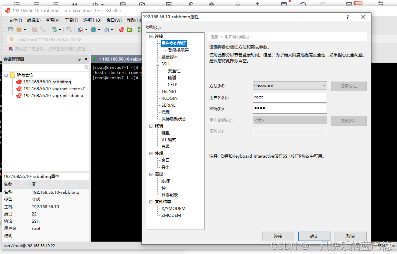Open session properties via the gear toolbar icon
397x254 pixels.
pos(54,30)
